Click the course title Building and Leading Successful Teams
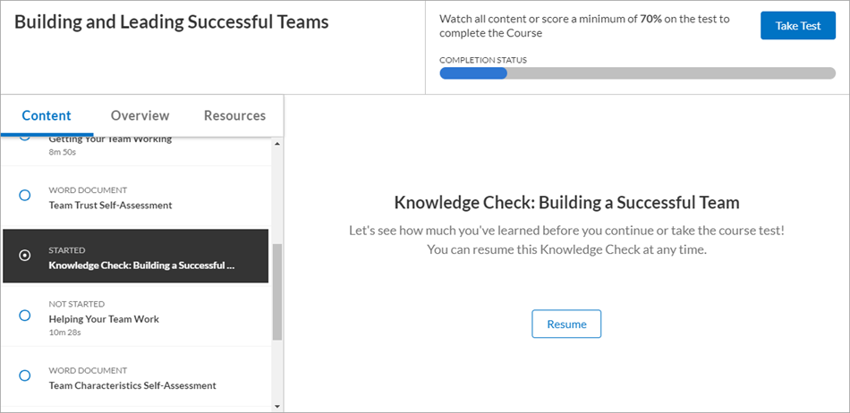 172,22
